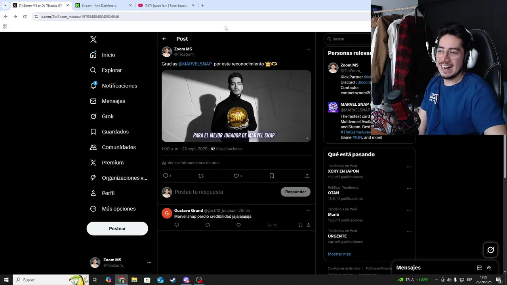Open Microsoft Store from the taskbar
The image size is (507, 285).
click(x=147, y=280)
